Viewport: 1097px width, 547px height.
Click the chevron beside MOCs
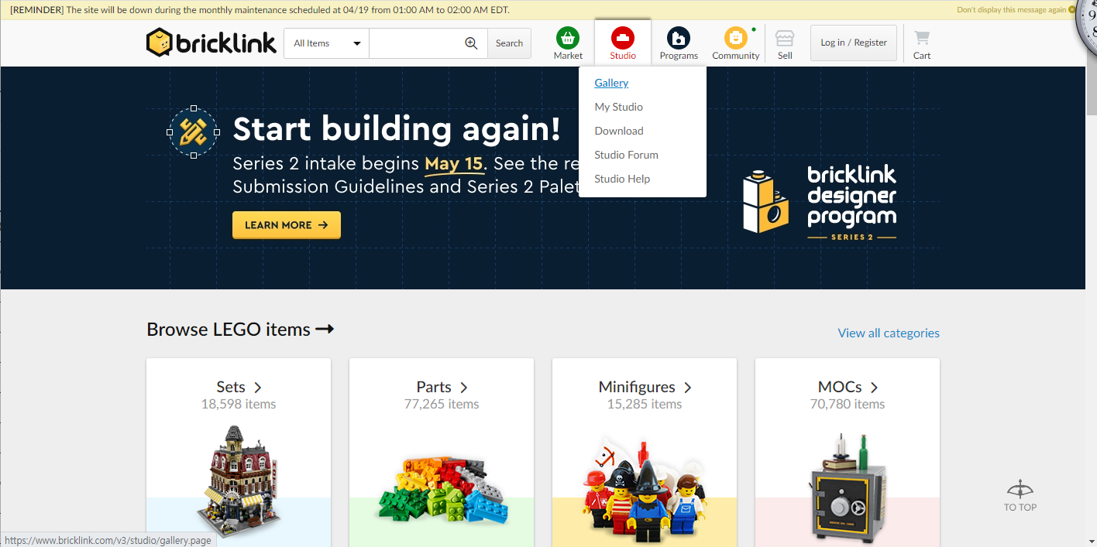point(874,388)
